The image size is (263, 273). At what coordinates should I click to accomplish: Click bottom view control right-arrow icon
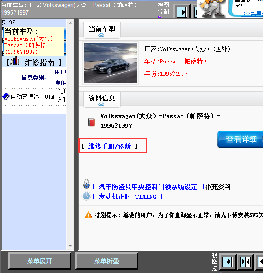(x=228, y=262)
